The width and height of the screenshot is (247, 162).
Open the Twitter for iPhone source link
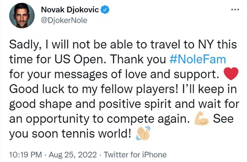tap(135, 155)
